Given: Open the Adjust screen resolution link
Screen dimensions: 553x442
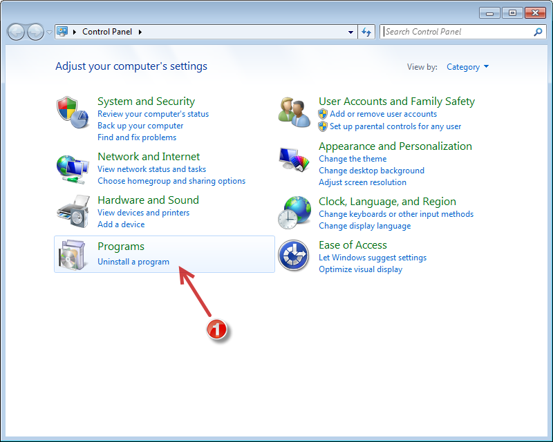Looking at the screenshot, I should [x=362, y=182].
